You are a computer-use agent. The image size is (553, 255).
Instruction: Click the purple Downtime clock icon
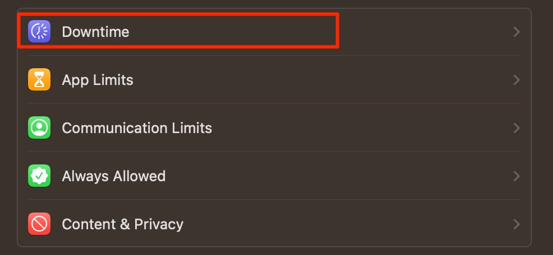(x=39, y=32)
